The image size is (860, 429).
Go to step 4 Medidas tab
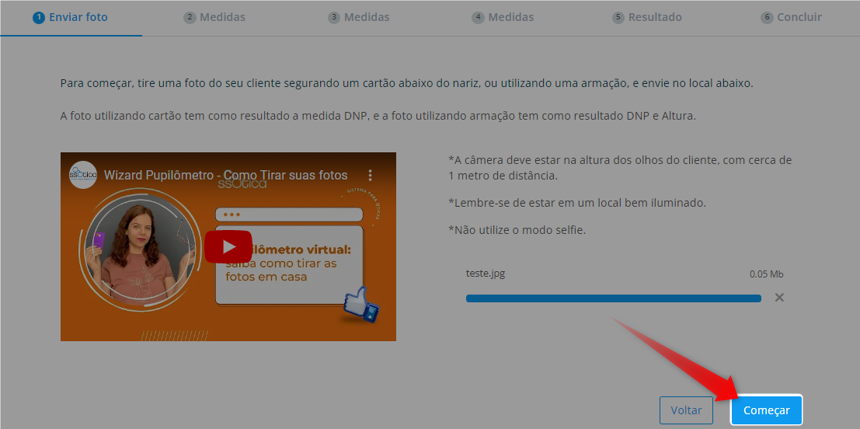[x=503, y=17]
